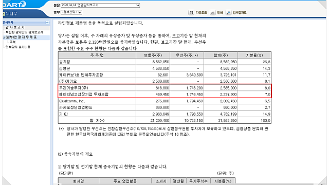Click preferred shares value 1,794,450

coord(194,101)
